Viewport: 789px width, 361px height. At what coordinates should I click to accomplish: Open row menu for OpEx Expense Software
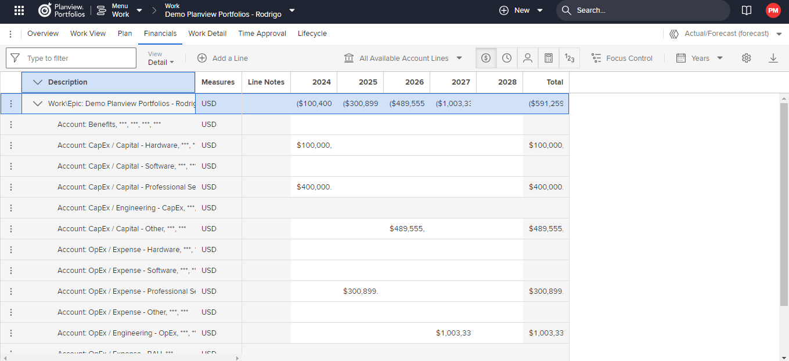click(x=11, y=271)
